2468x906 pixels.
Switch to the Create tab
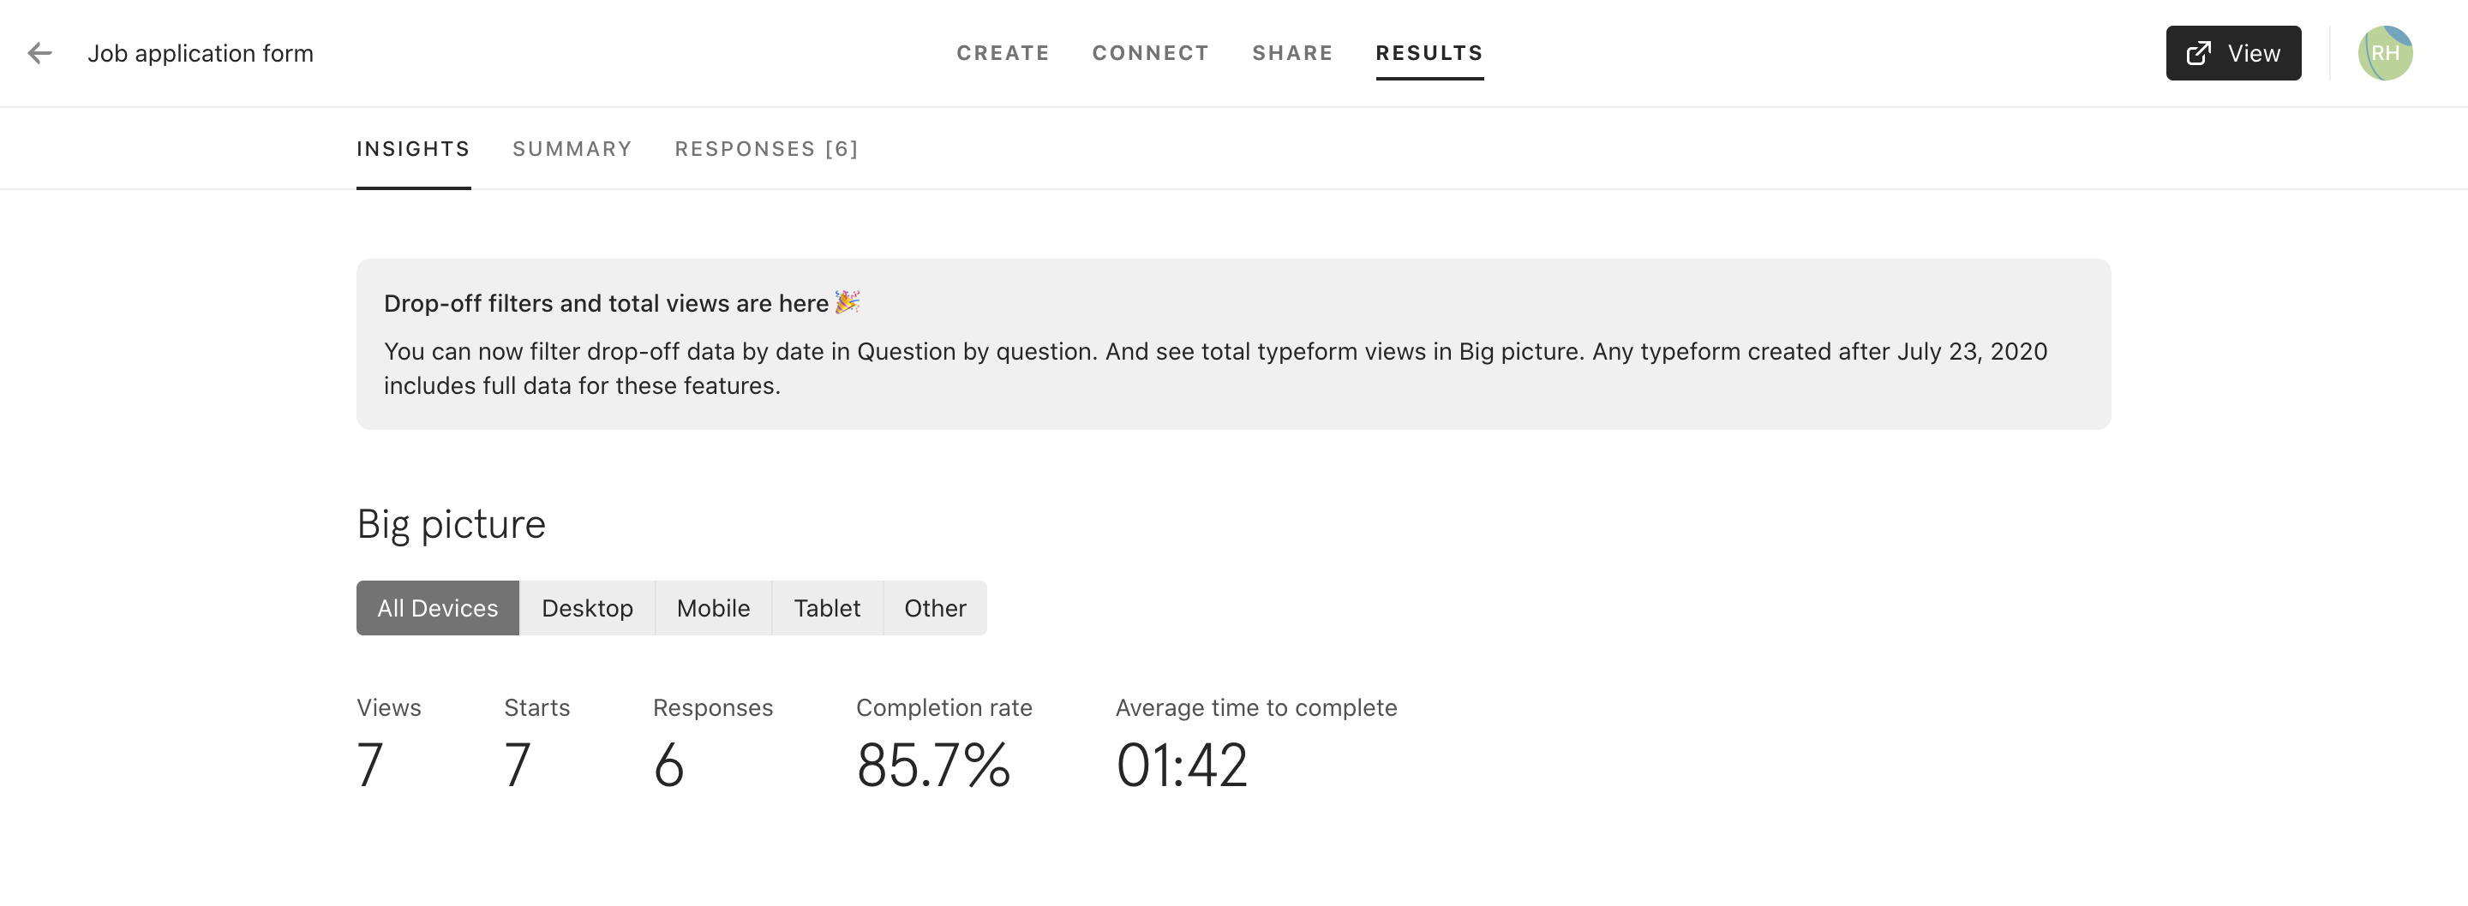(x=1002, y=53)
